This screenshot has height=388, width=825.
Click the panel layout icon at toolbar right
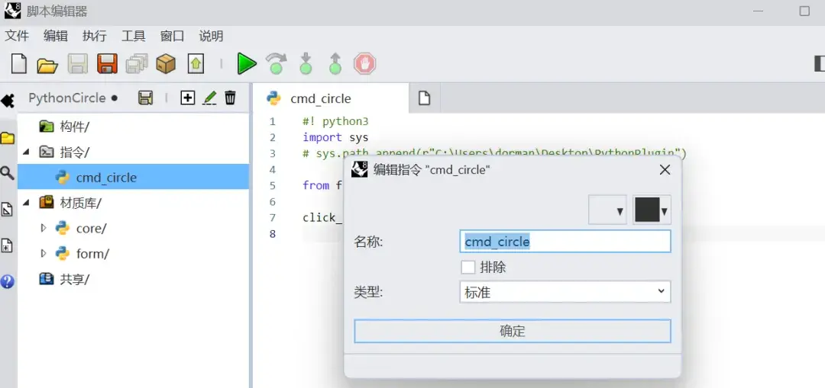(x=819, y=64)
